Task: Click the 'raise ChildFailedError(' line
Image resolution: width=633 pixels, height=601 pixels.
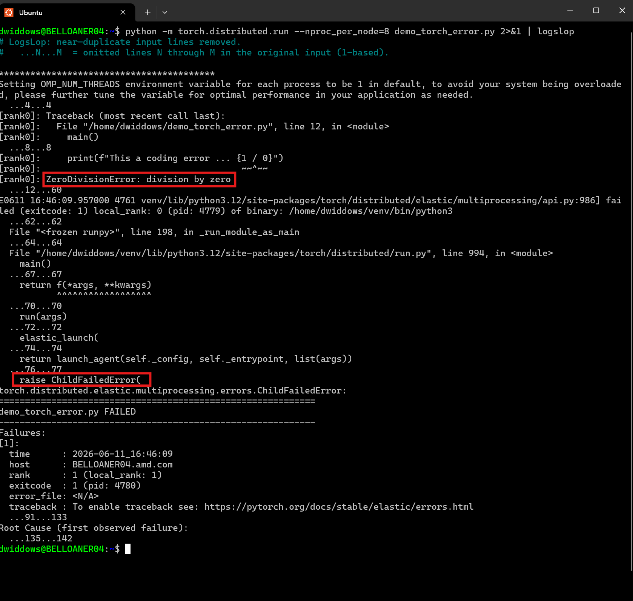Action: 80,380
